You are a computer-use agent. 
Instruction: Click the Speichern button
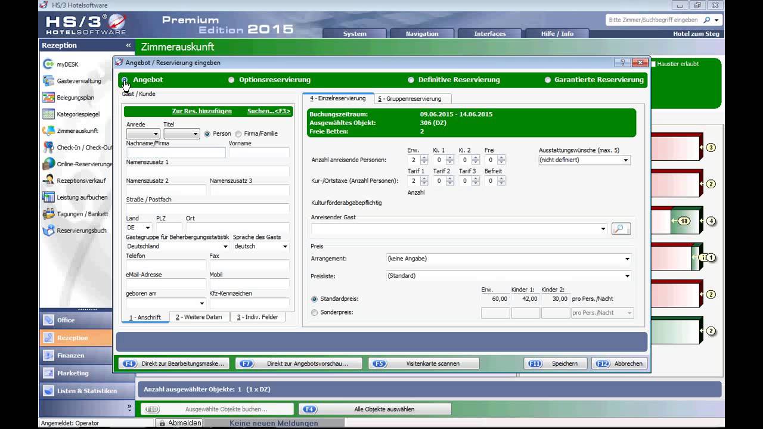(554, 363)
